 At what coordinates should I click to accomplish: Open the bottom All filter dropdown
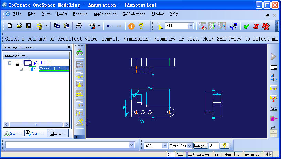click(x=165, y=146)
